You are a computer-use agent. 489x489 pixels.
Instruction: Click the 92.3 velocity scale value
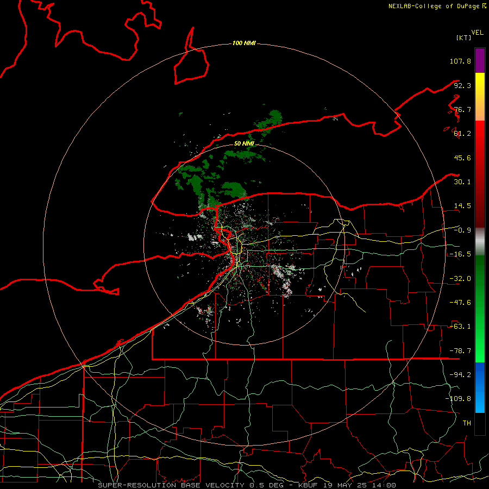pos(462,85)
